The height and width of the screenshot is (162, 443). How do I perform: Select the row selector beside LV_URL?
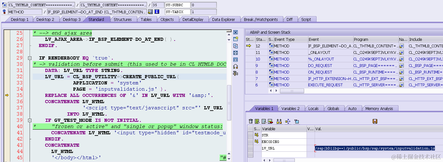(x=250, y=148)
